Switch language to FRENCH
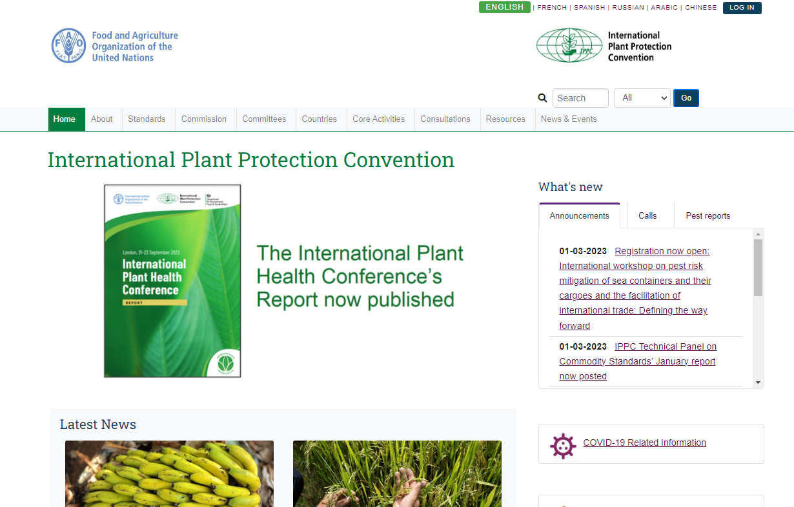 click(552, 7)
